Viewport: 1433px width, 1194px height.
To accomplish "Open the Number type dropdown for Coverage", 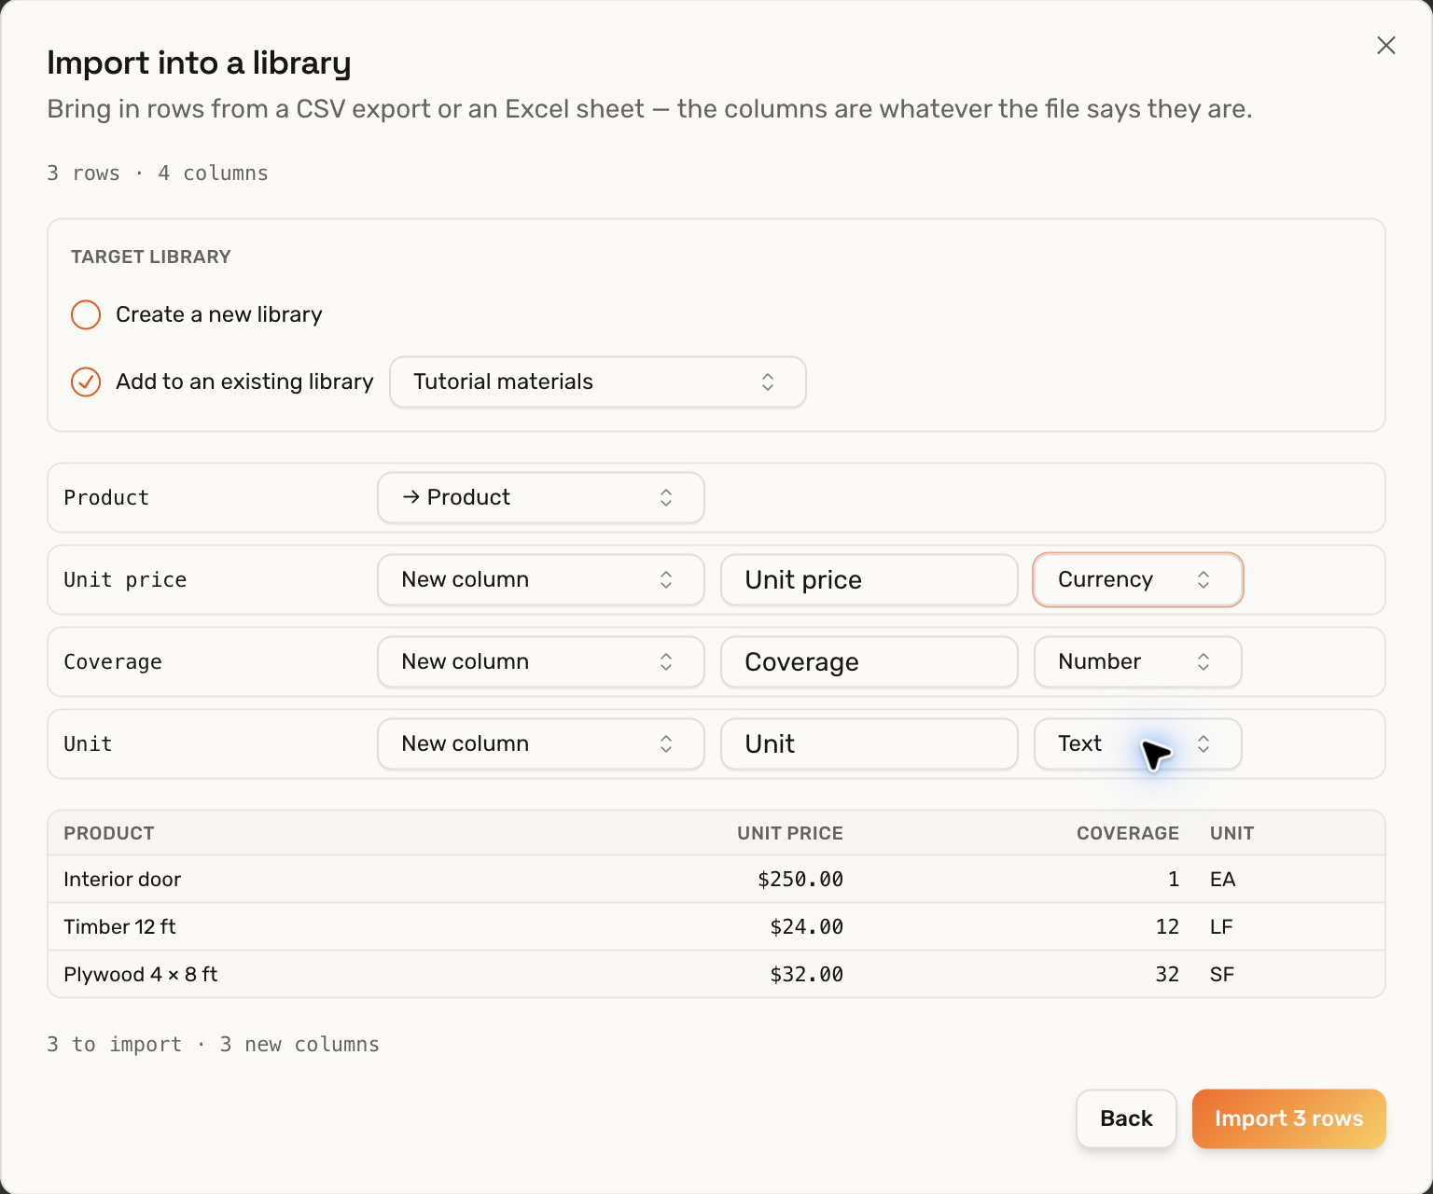I will tap(1137, 661).
